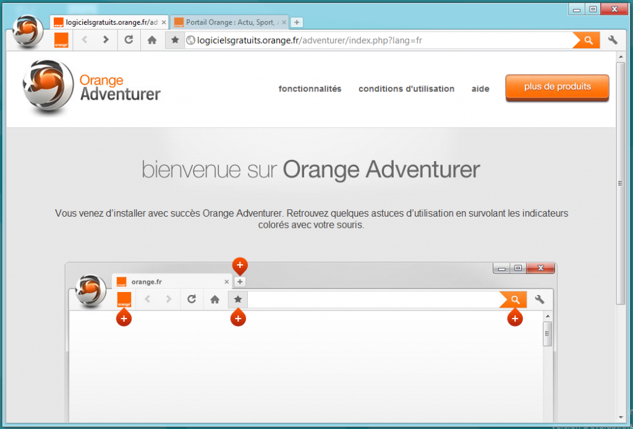This screenshot has height=429, width=633.
Task: Click the main page vertical scrollbar thumb
Action: click(621, 183)
